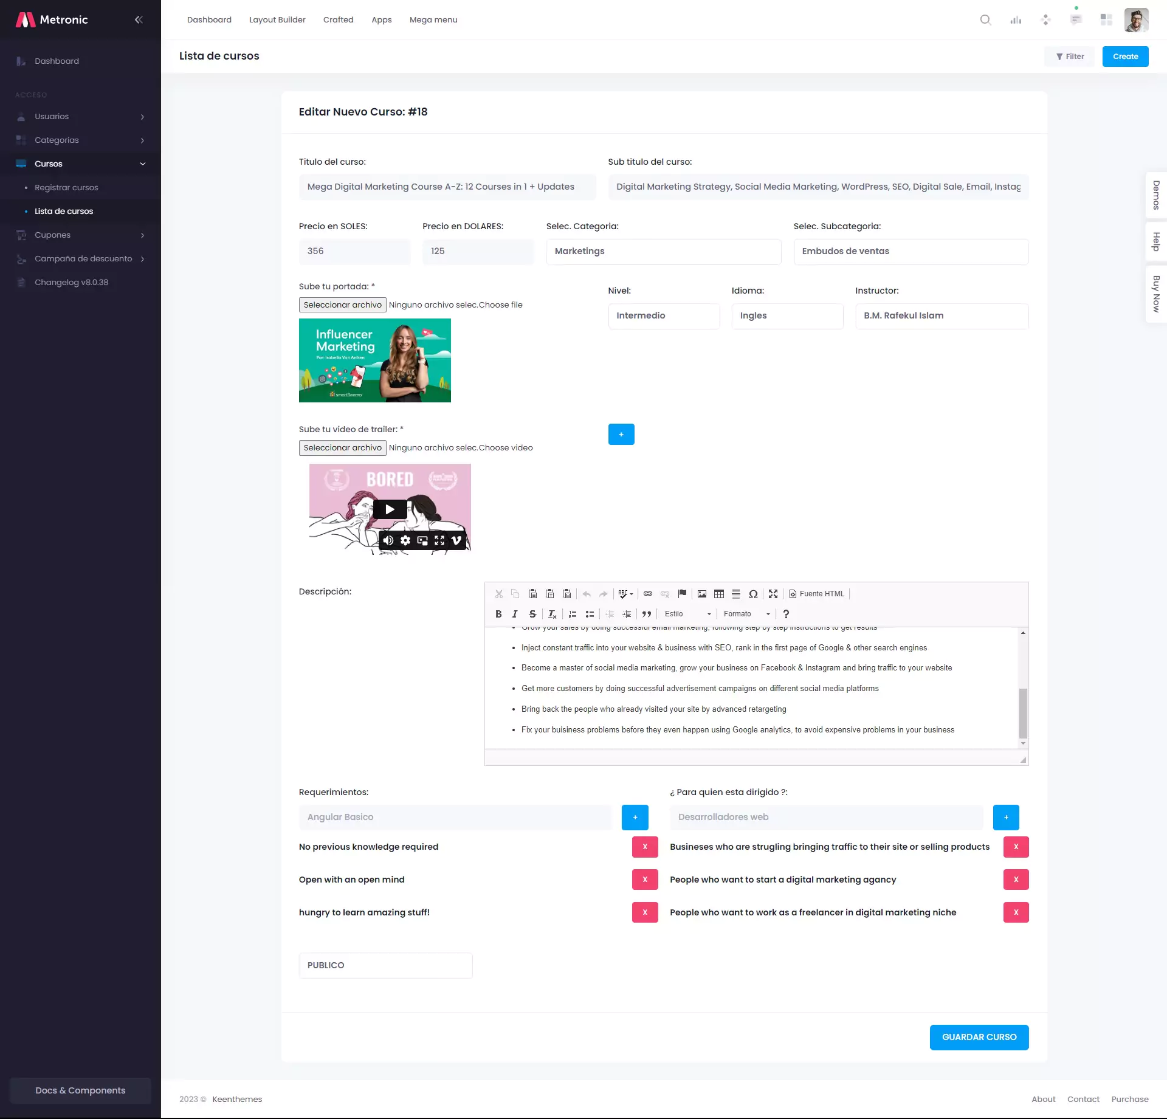The height and width of the screenshot is (1119, 1167).
Task: Insert block quote in description
Action: tap(647, 614)
